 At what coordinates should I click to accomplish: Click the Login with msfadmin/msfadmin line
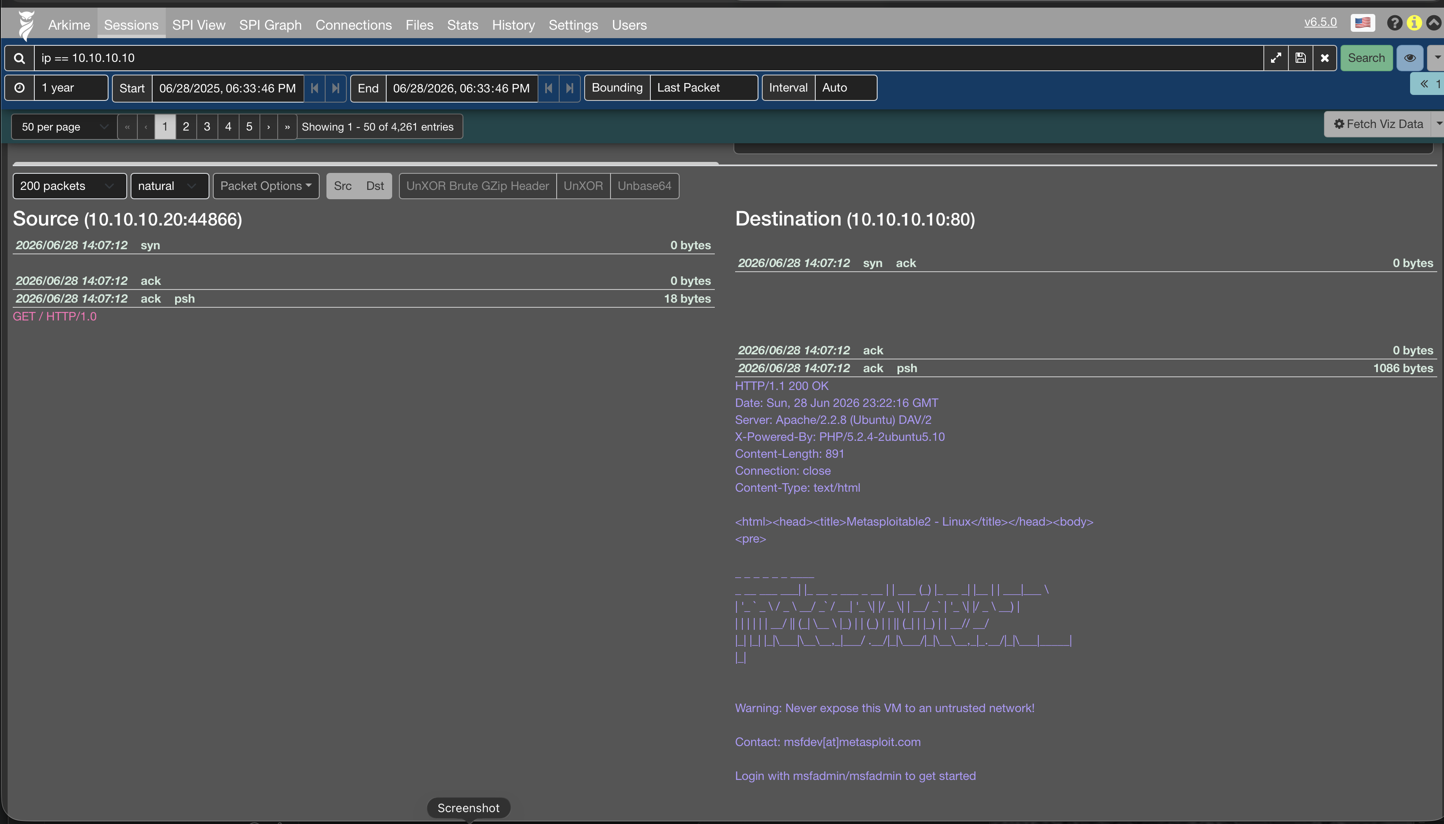(855, 776)
